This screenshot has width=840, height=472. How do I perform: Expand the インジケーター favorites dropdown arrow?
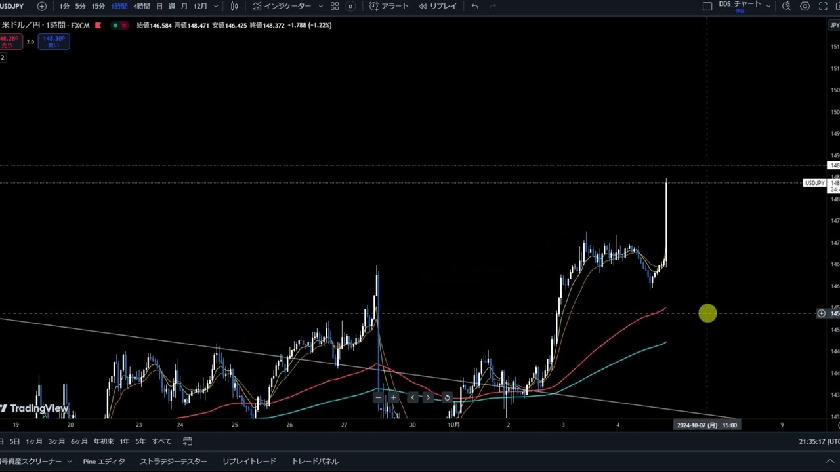tap(320, 6)
